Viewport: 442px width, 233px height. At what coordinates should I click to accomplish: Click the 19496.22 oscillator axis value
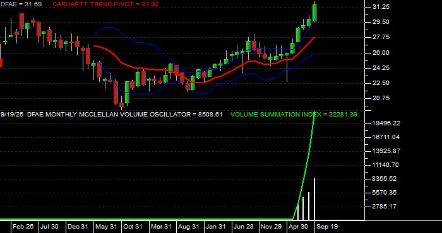point(386,123)
